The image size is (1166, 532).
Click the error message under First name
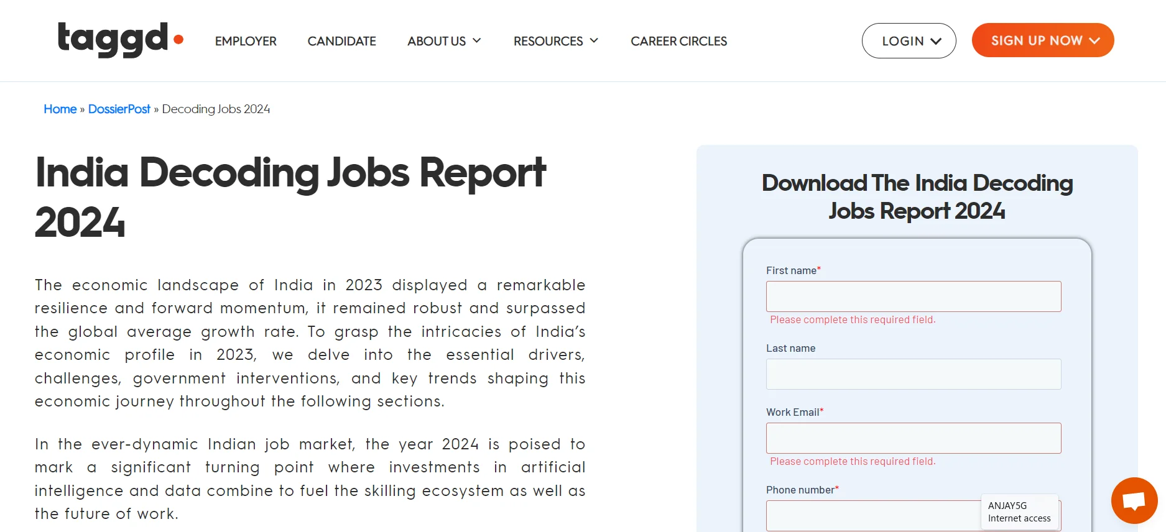853,319
